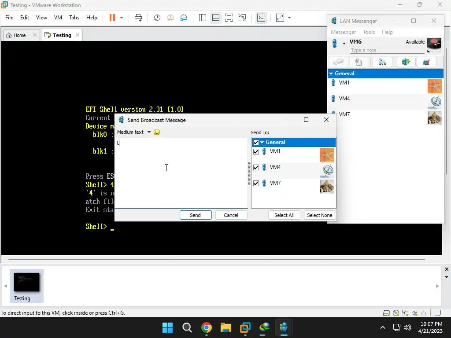Open Google Chrome from taskbar
Screen dimensions: 451x338
click(207, 327)
